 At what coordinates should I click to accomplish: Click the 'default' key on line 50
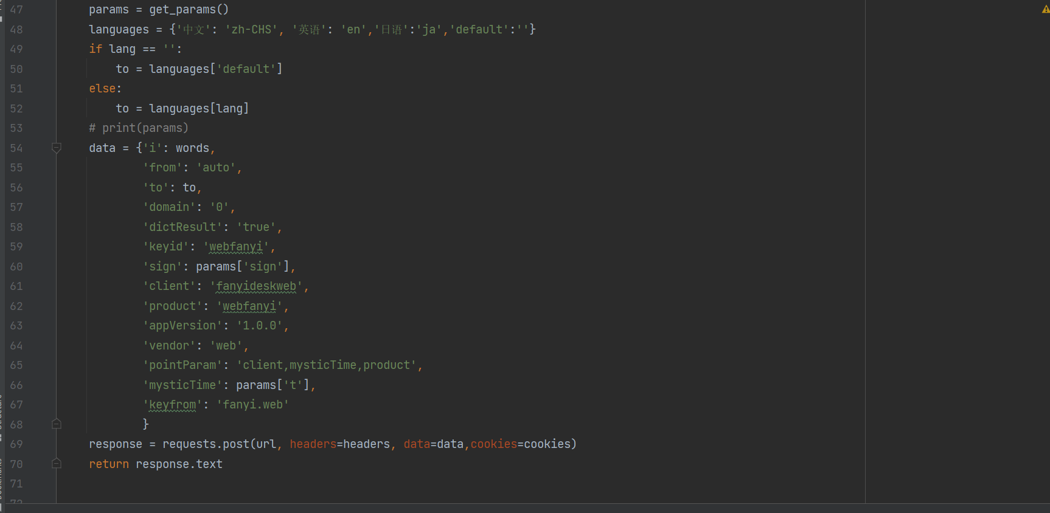click(x=246, y=69)
